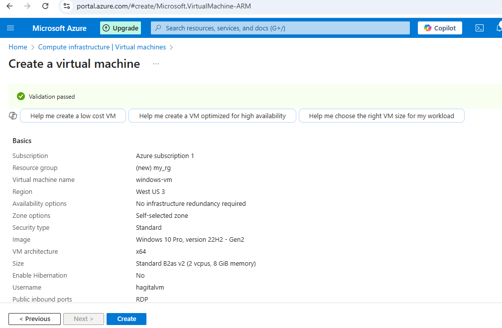Viewport: 502px width, 328px height.
Task: Click the No value beside Enable Hibernation
Action: tap(140, 276)
